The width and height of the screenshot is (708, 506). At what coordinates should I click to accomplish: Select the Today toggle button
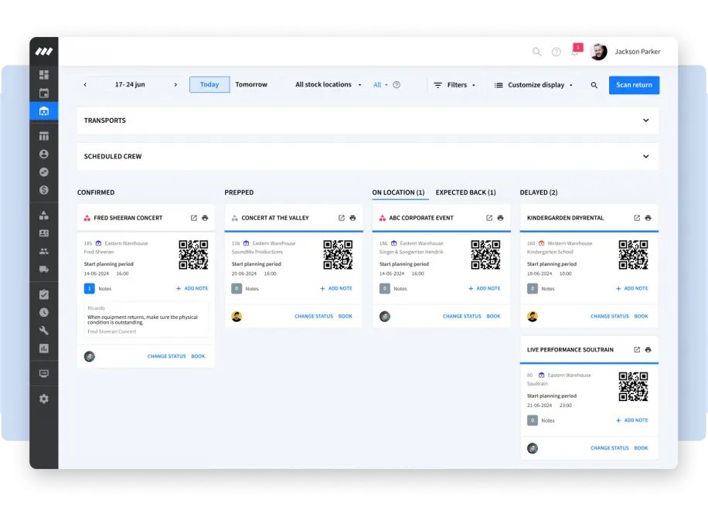tap(209, 85)
